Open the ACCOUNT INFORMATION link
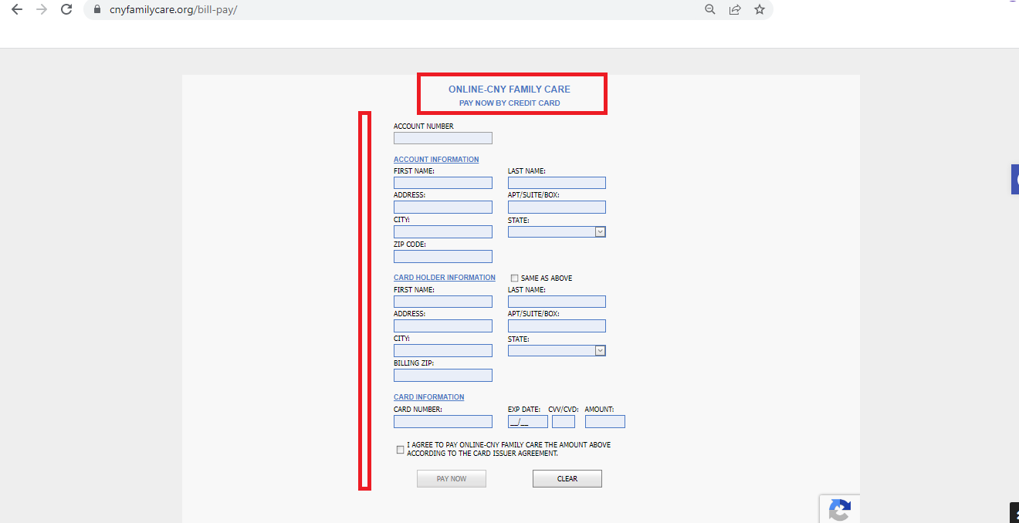This screenshot has height=523, width=1019. [436, 159]
